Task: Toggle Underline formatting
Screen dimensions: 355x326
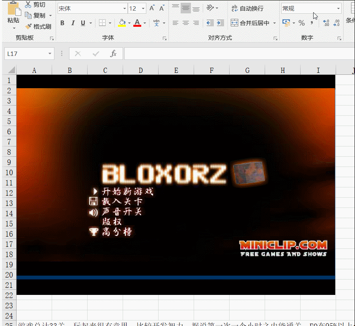Action: coord(83,23)
